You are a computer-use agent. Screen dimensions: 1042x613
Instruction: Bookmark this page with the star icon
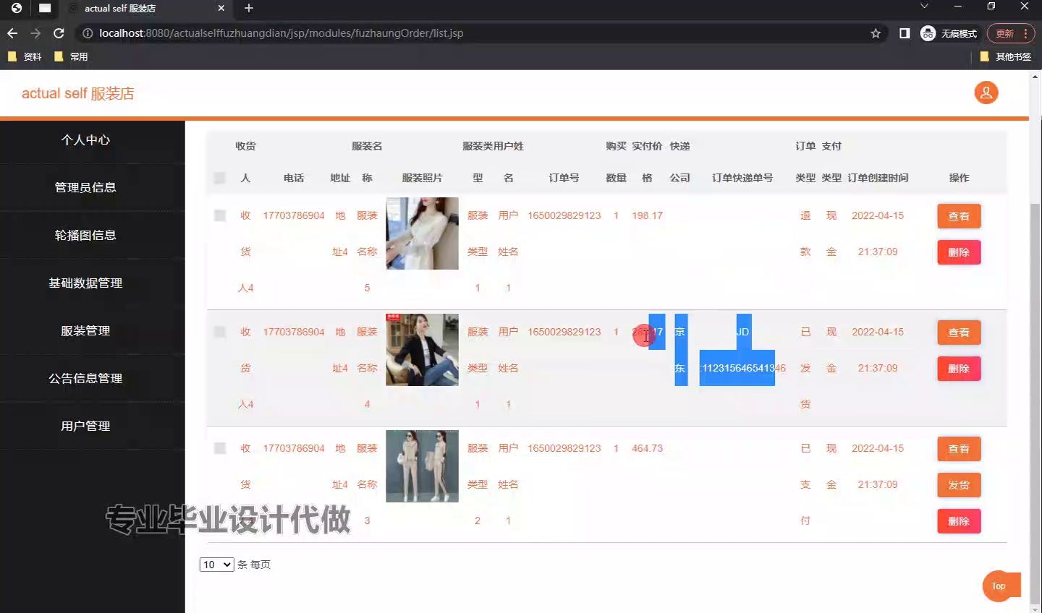(876, 33)
